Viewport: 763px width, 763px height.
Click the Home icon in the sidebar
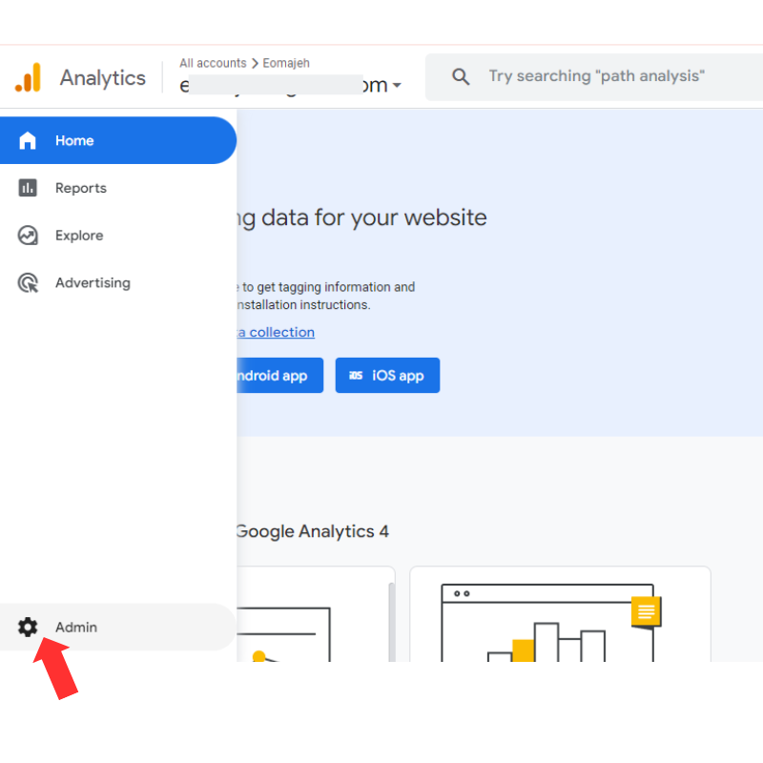pos(28,140)
